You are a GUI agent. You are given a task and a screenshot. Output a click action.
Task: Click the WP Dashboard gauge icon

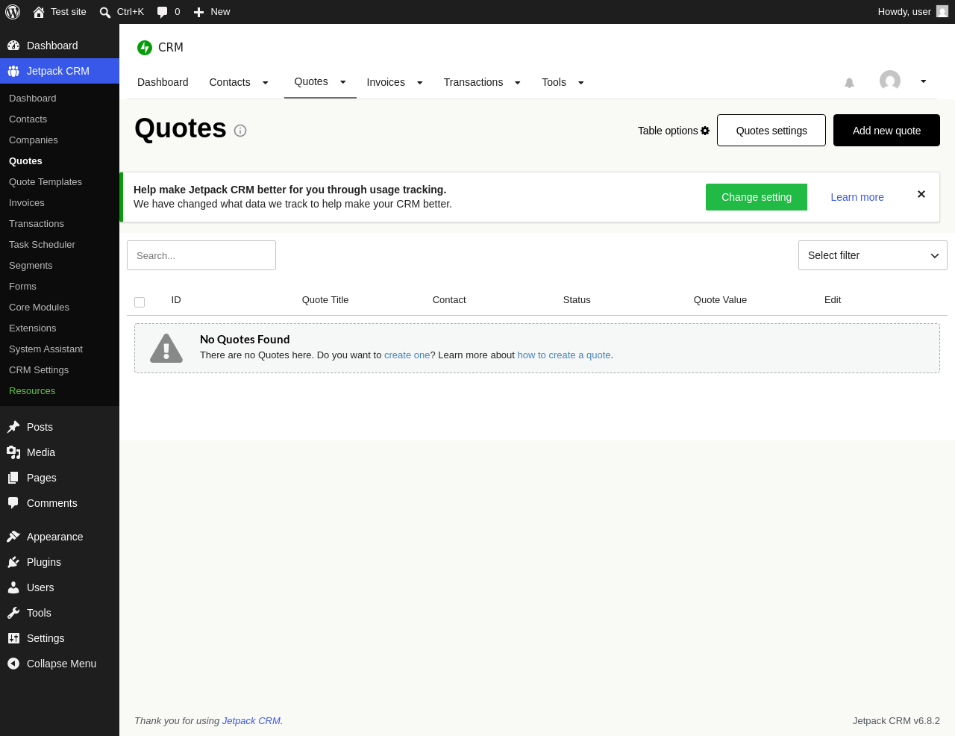pos(13,46)
